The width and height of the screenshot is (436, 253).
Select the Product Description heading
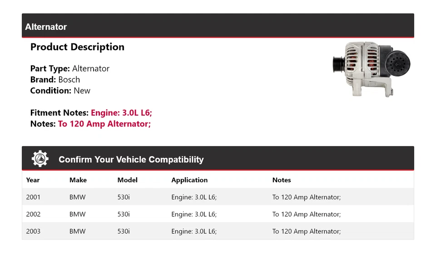[x=77, y=47]
